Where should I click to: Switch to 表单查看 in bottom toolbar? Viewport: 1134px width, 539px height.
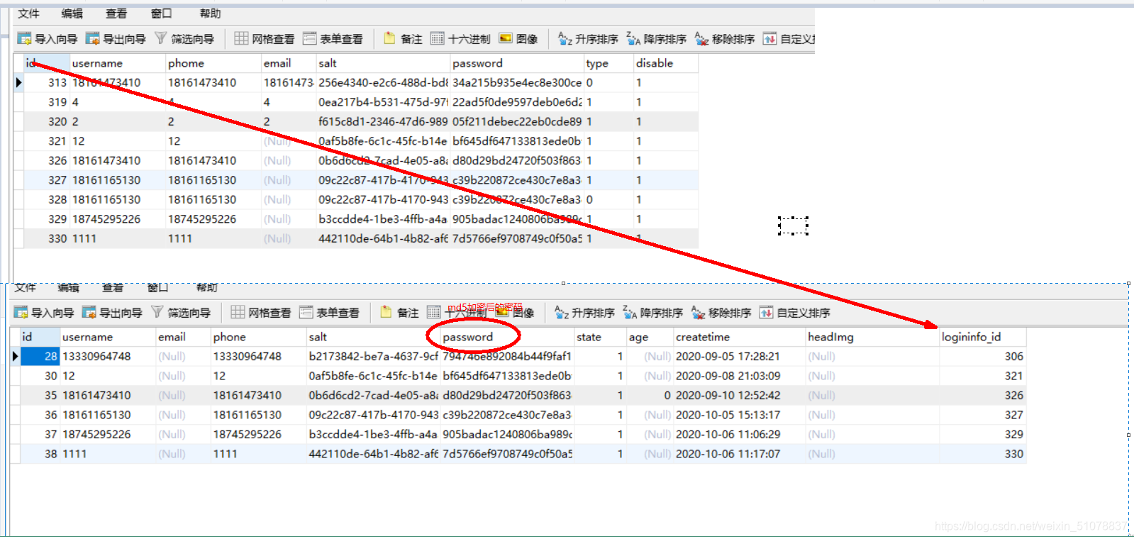(329, 312)
